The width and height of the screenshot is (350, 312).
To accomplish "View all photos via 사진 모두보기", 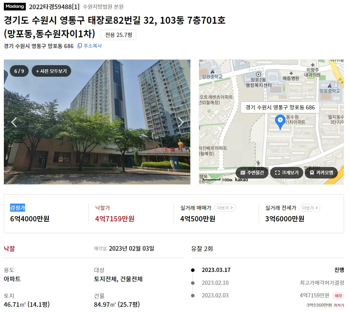I will pos(51,71).
